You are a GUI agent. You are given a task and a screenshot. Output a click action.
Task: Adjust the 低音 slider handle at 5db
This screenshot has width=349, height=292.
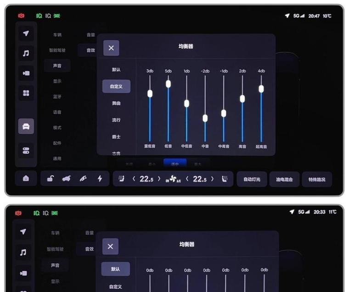click(x=168, y=84)
